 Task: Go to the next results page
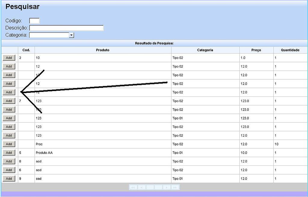[x=167, y=187]
